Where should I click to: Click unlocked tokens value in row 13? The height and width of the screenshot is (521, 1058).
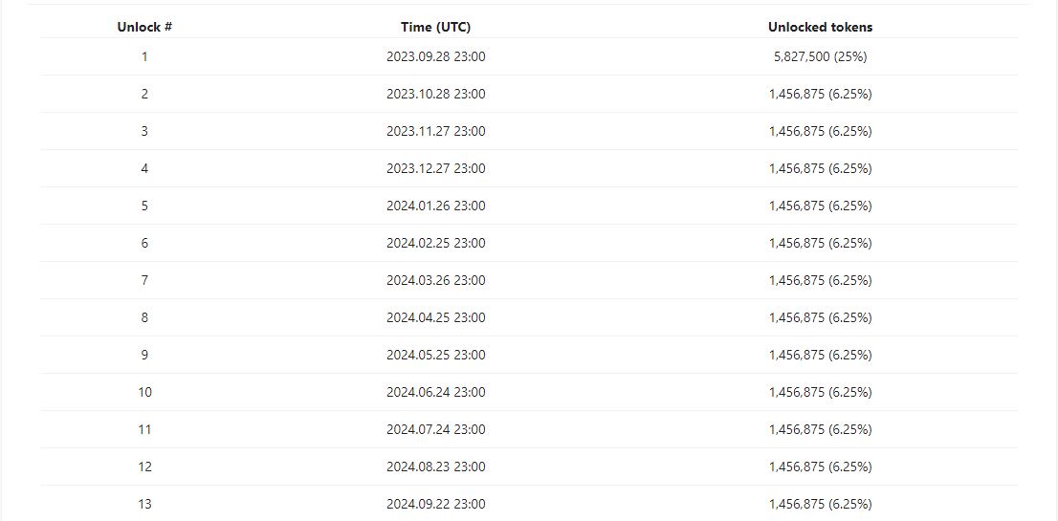coord(820,504)
